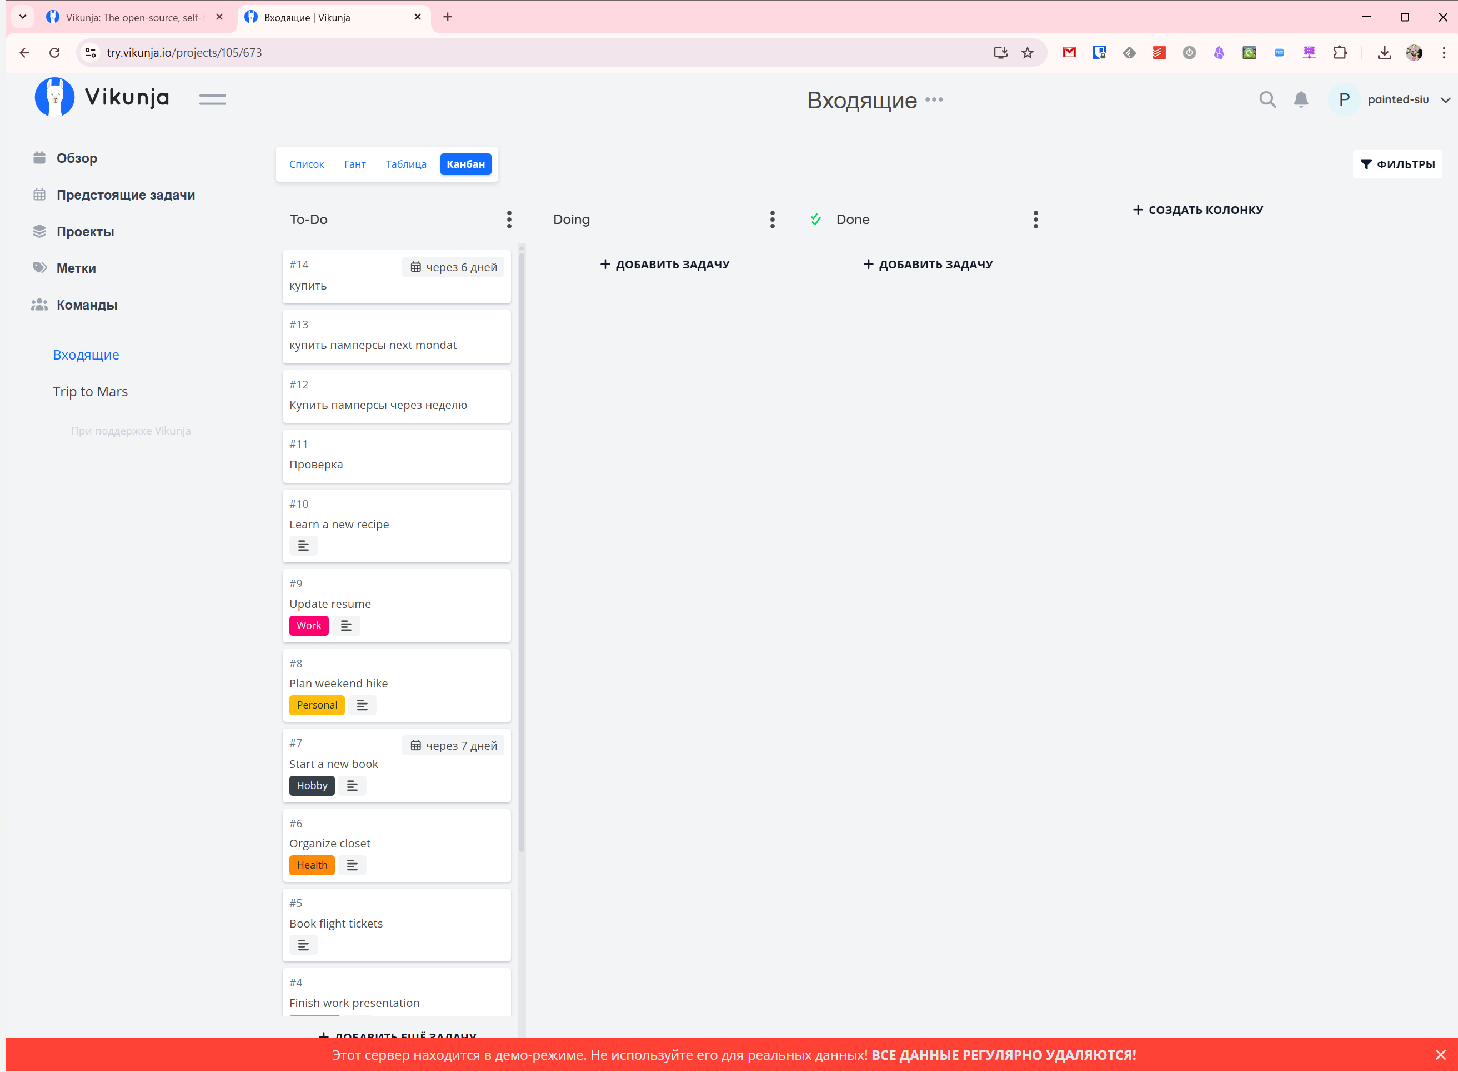Open project options dots beside Входящие title
Image resolution: width=1458 pixels, height=1072 pixels.
coord(933,99)
